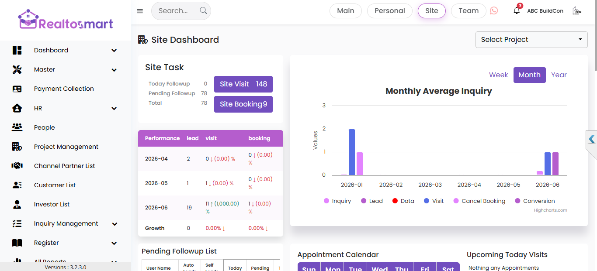
Task: Expand the HR menu chevron
Action: [x=114, y=108]
